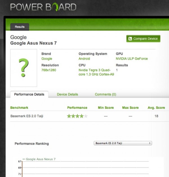Sort by the Min Score column header

click(106, 108)
